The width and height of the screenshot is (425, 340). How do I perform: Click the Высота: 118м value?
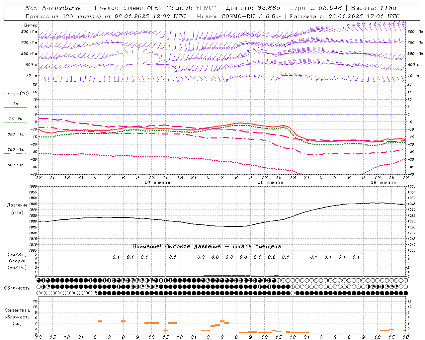[x=374, y=8]
